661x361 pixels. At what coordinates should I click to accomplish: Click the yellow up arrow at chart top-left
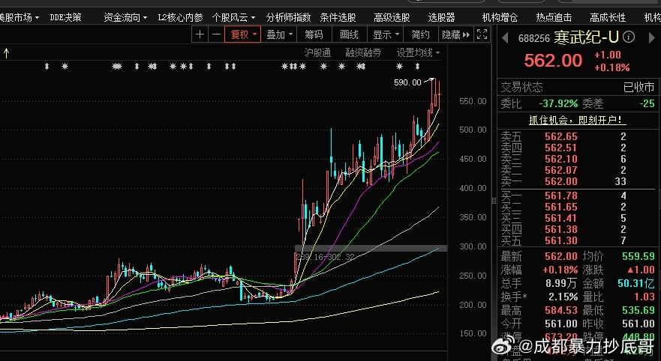coord(6,53)
